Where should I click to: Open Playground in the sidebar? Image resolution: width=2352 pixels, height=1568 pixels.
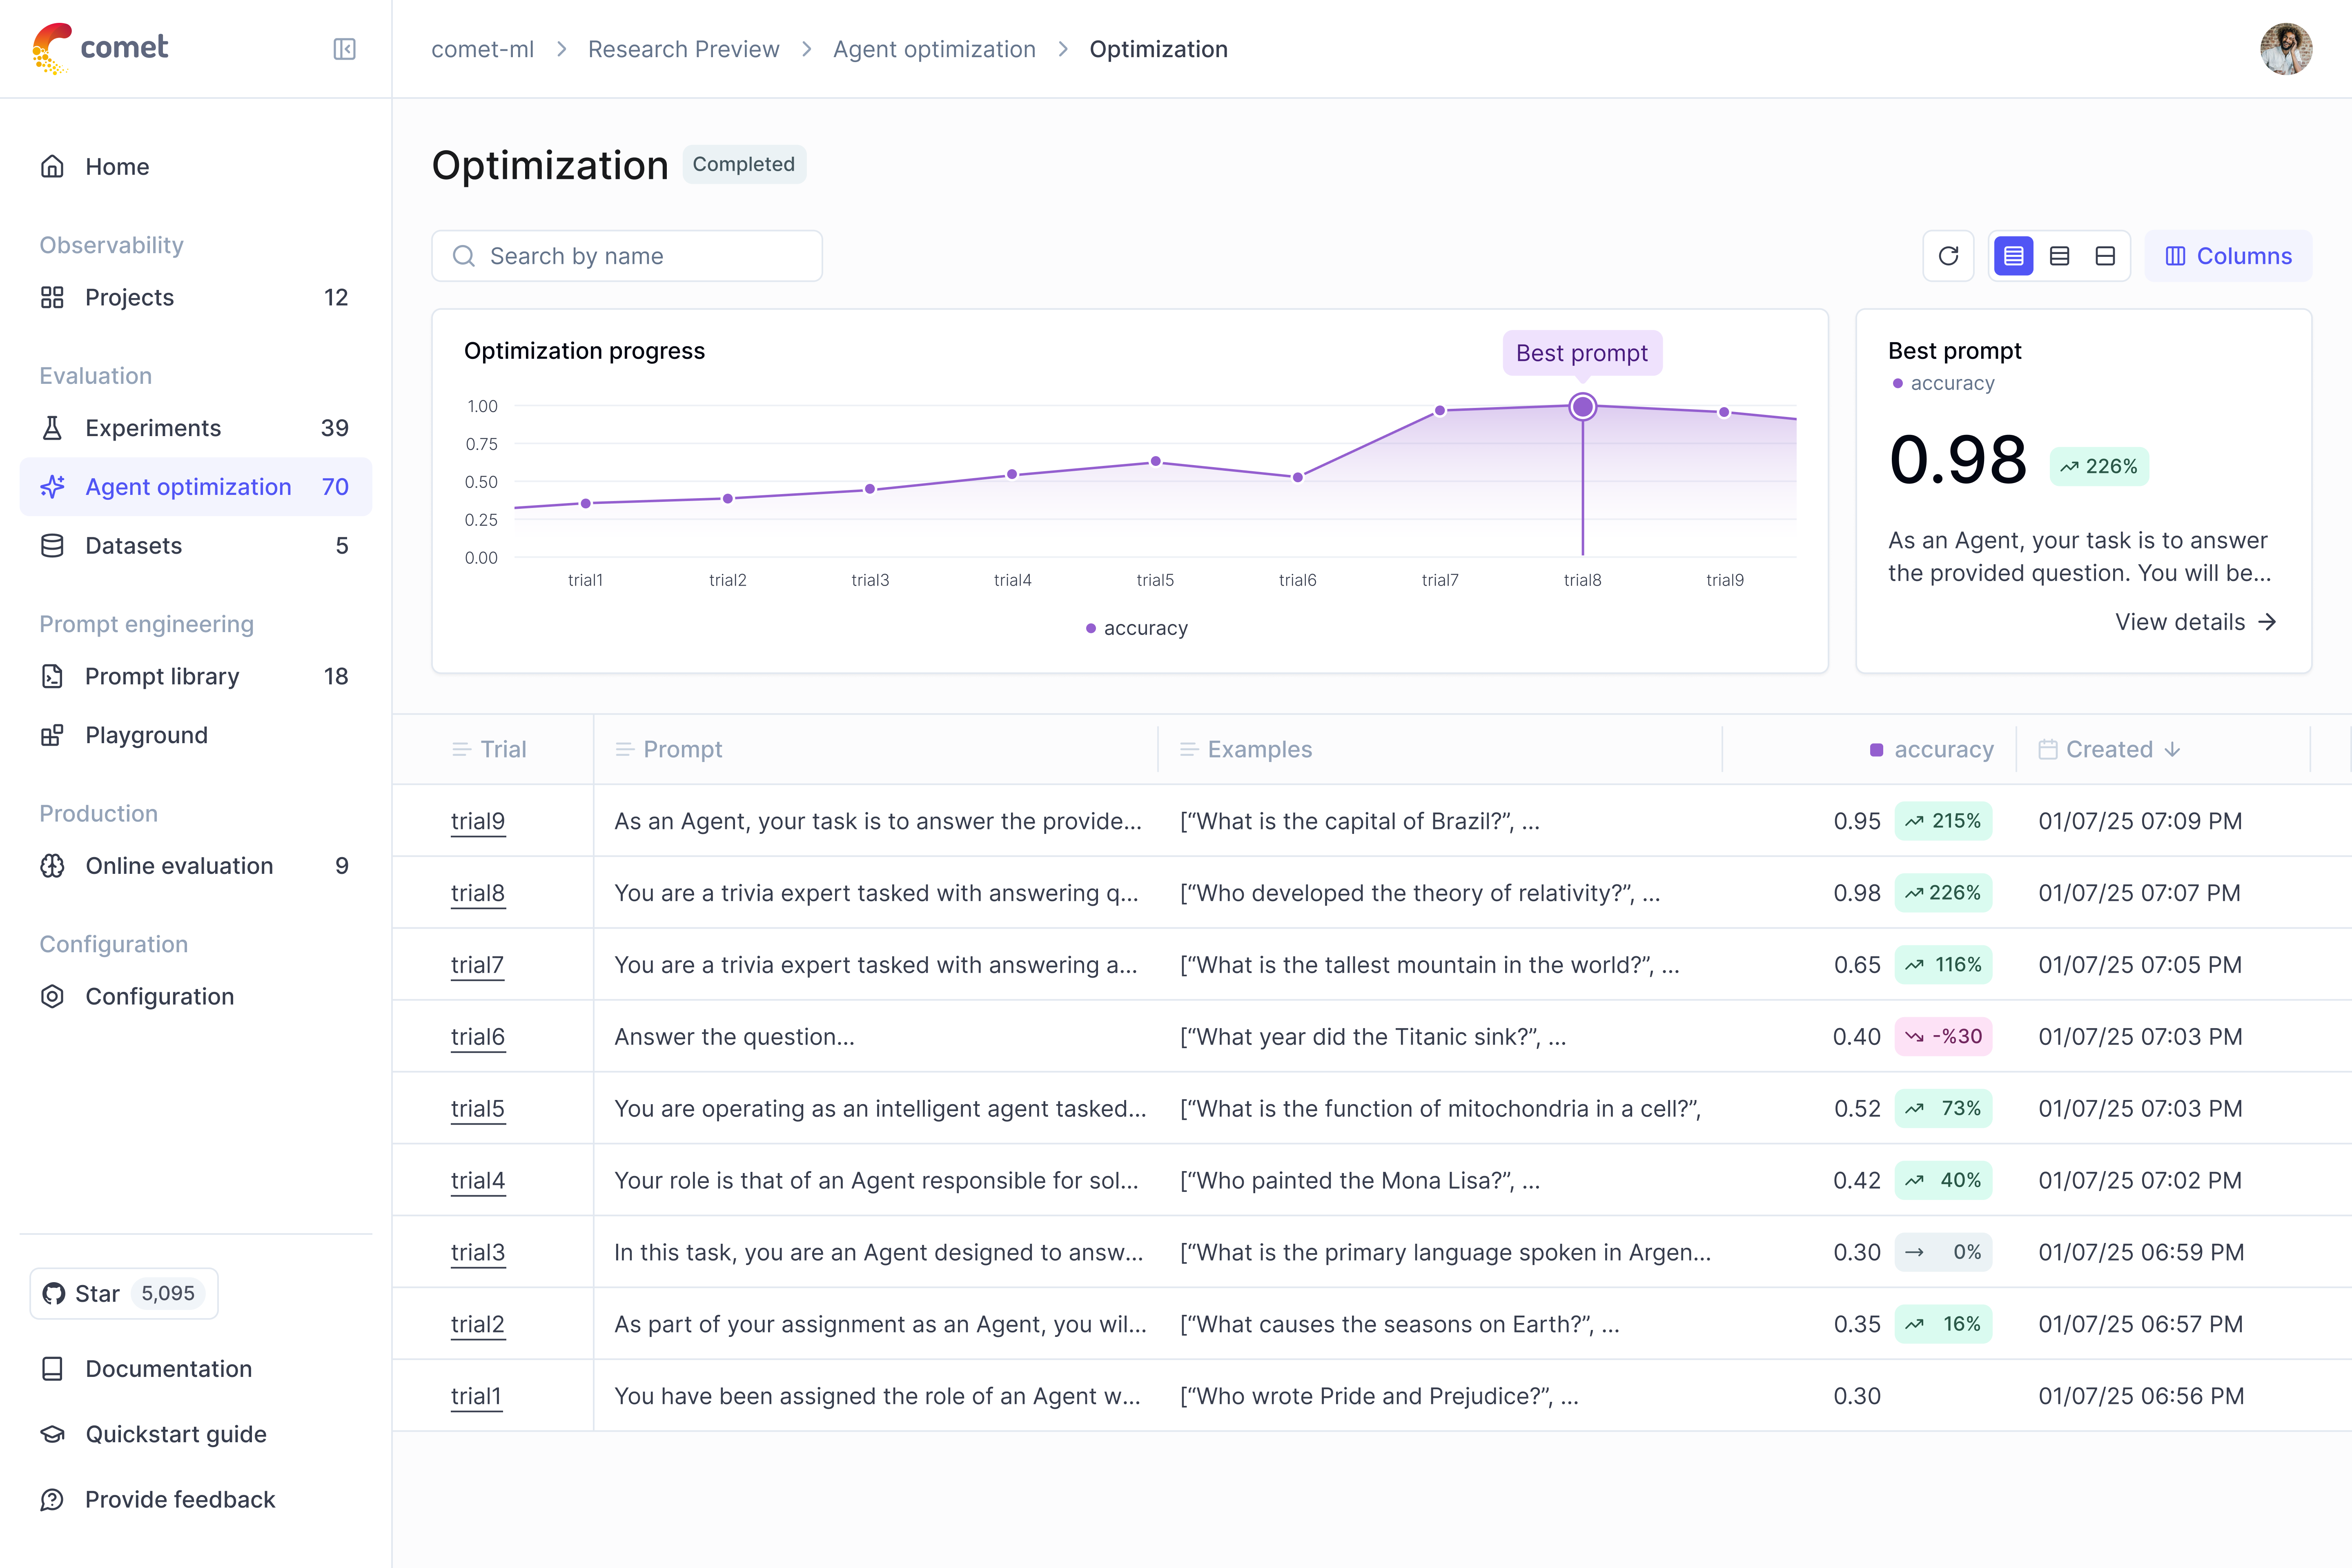click(196, 735)
